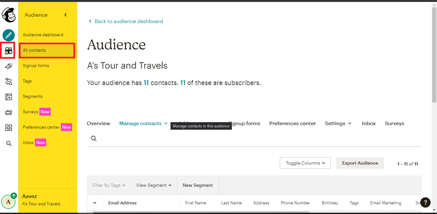Open the Preferences center tab
The height and width of the screenshot is (214, 437).
[292, 124]
